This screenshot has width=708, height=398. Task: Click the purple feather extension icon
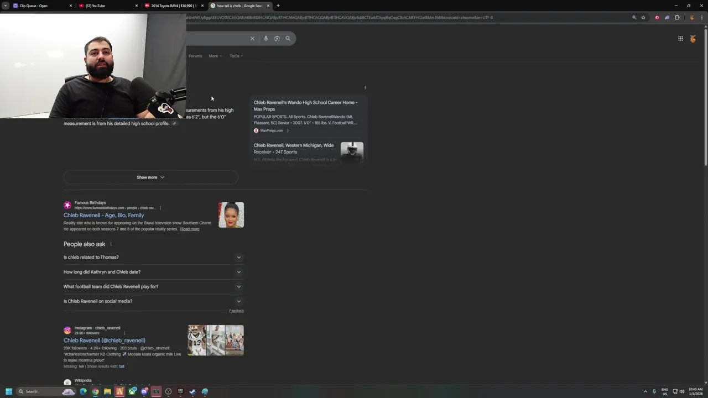click(x=667, y=17)
